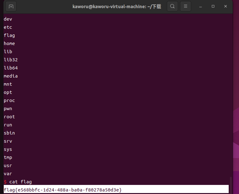Click the 'lib32' directory line
239x194 pixels.
(x=11, y=60)
